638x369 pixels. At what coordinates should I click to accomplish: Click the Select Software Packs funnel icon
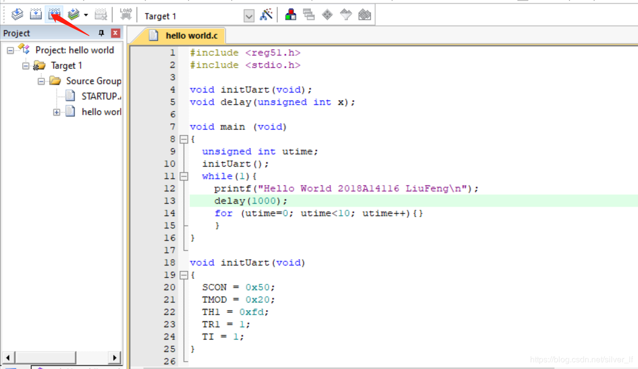click(346, 14)
